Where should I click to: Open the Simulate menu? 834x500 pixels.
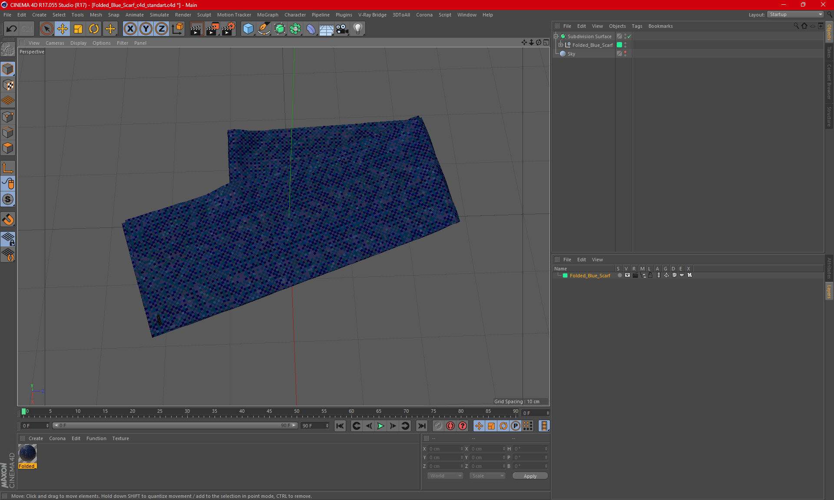(x=159, y=15)
